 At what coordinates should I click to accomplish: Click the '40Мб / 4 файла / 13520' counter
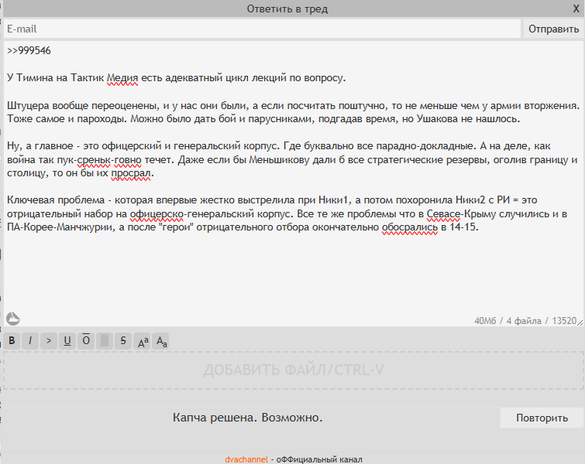(525, 321)
